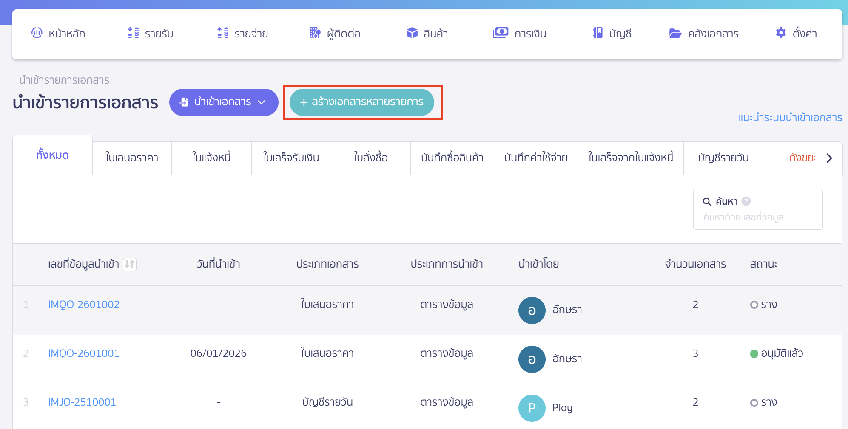This screenshot has height=429, width=848.
Task: Switch to the ใบเสนอราคา tab
Action: point(131,158)
